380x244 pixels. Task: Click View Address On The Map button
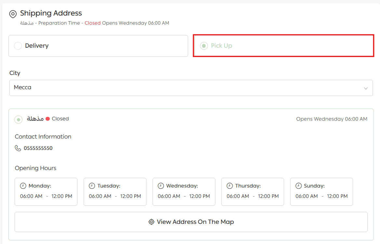click(191, 222)
